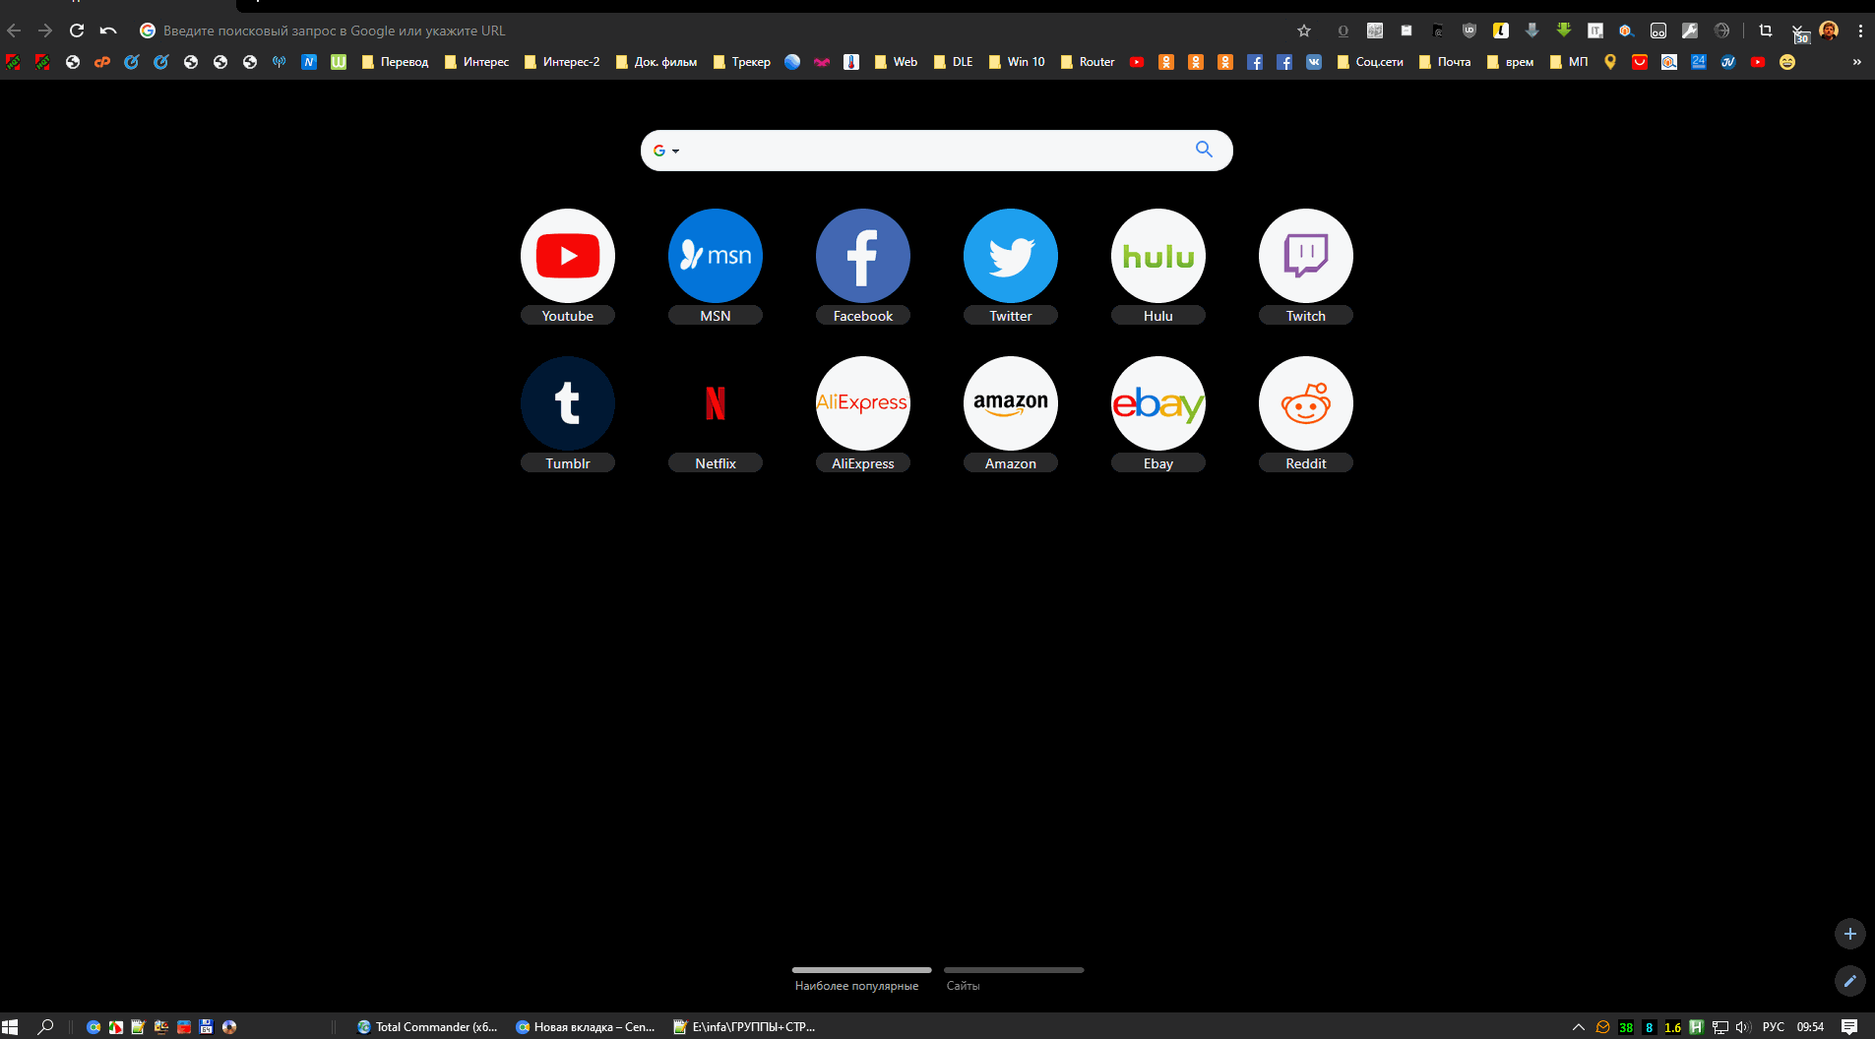1875x1039 pixels.
Task: Open the Amazon speed dial tile
Action: pyautogui.click(x=1011, y=403)
